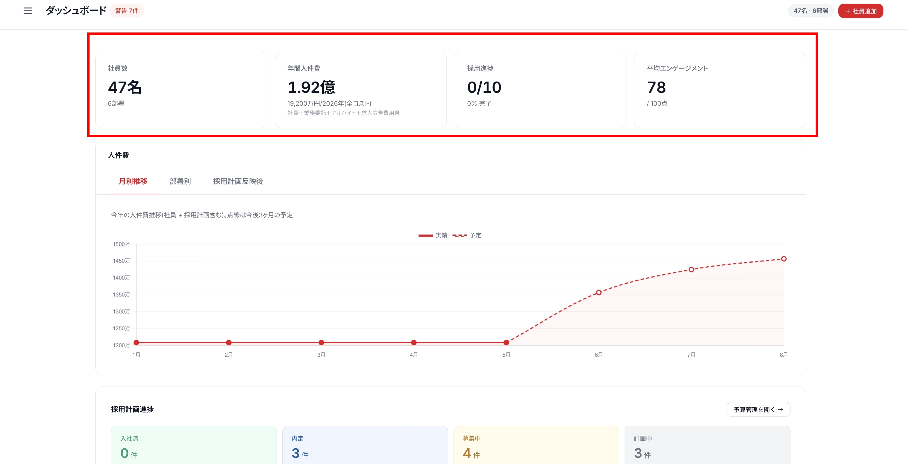Add a new employee with 社員追加

(860, 11)
